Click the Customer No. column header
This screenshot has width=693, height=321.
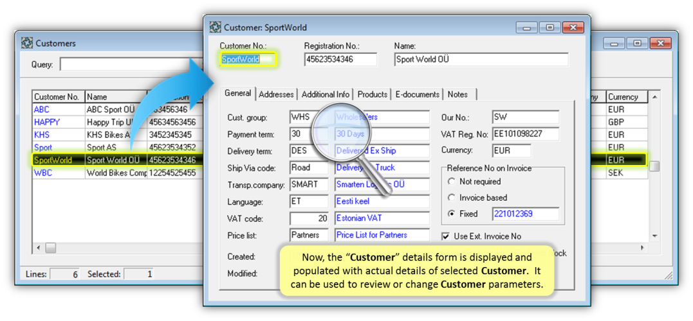59,97
